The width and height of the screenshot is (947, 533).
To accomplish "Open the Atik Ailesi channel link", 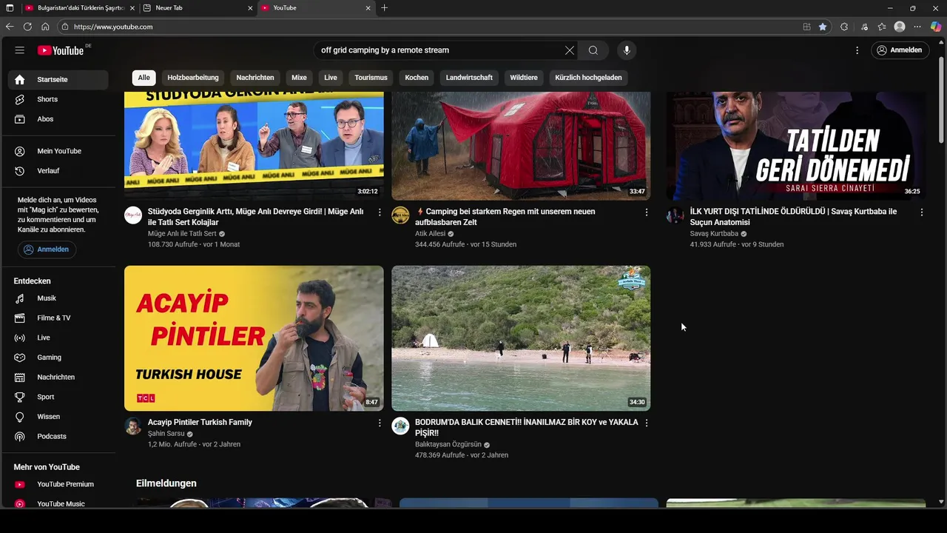I will click(x=430, y=234).
